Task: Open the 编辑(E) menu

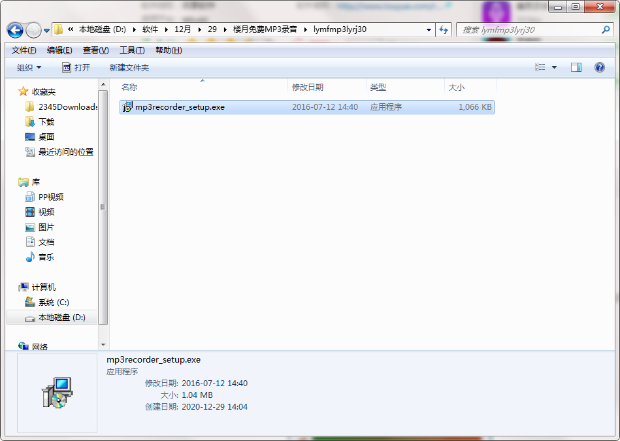Action: [59, 50]
